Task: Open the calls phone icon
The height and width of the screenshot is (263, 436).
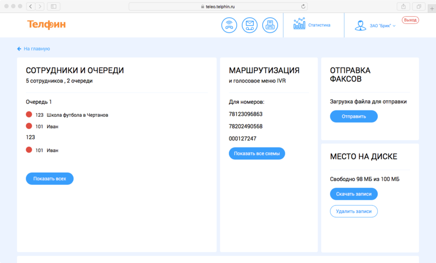Action: (229, 25)
